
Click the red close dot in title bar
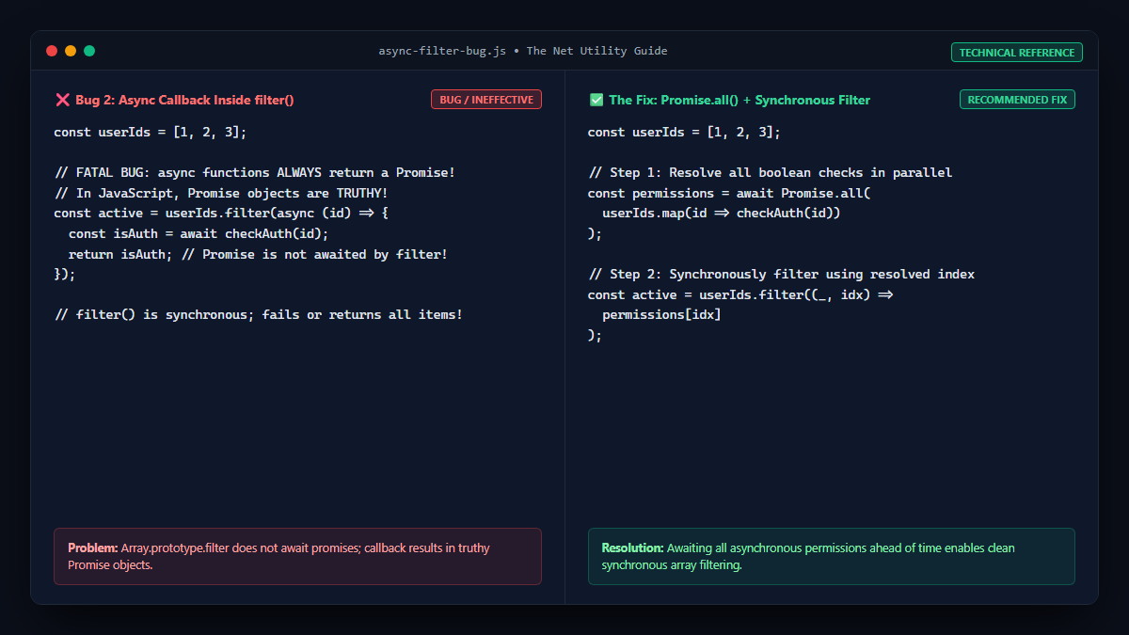[52, 51]
